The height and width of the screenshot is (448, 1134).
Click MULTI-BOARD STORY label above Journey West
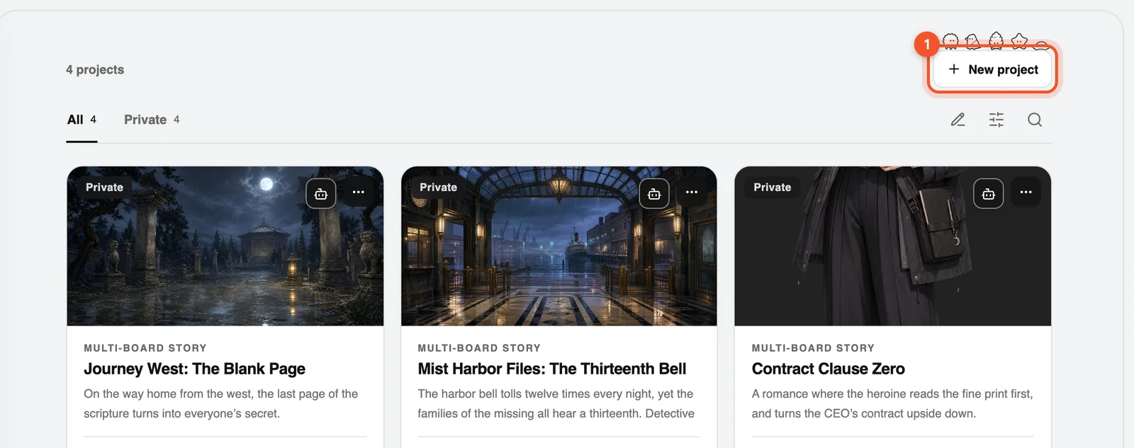(x=145, y=348)
